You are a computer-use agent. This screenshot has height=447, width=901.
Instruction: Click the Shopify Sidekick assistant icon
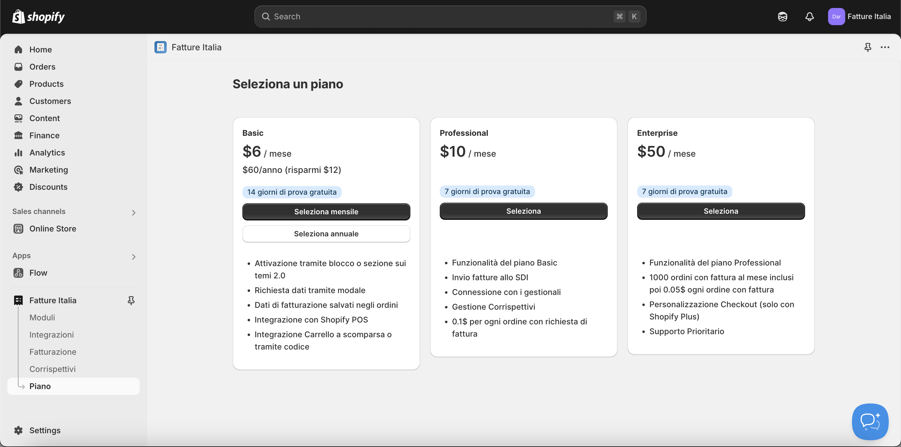coord(782,17)
